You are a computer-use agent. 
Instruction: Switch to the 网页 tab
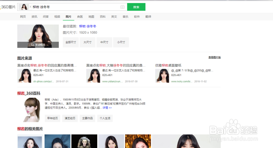point(23,17)
